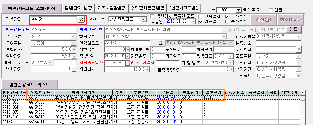Image resolution: width=314 pixels, height=125 pixels.
Task: Enable the 한글 checkbox
Action: [271, 9]
